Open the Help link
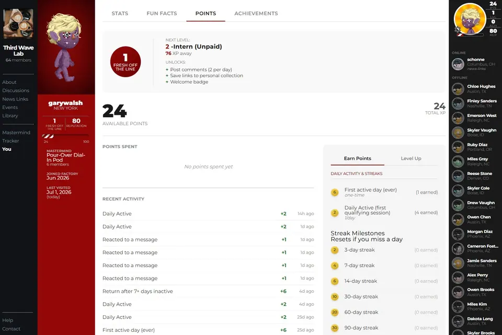This screenshot has width=502, height=335. (x=8, y=320)
